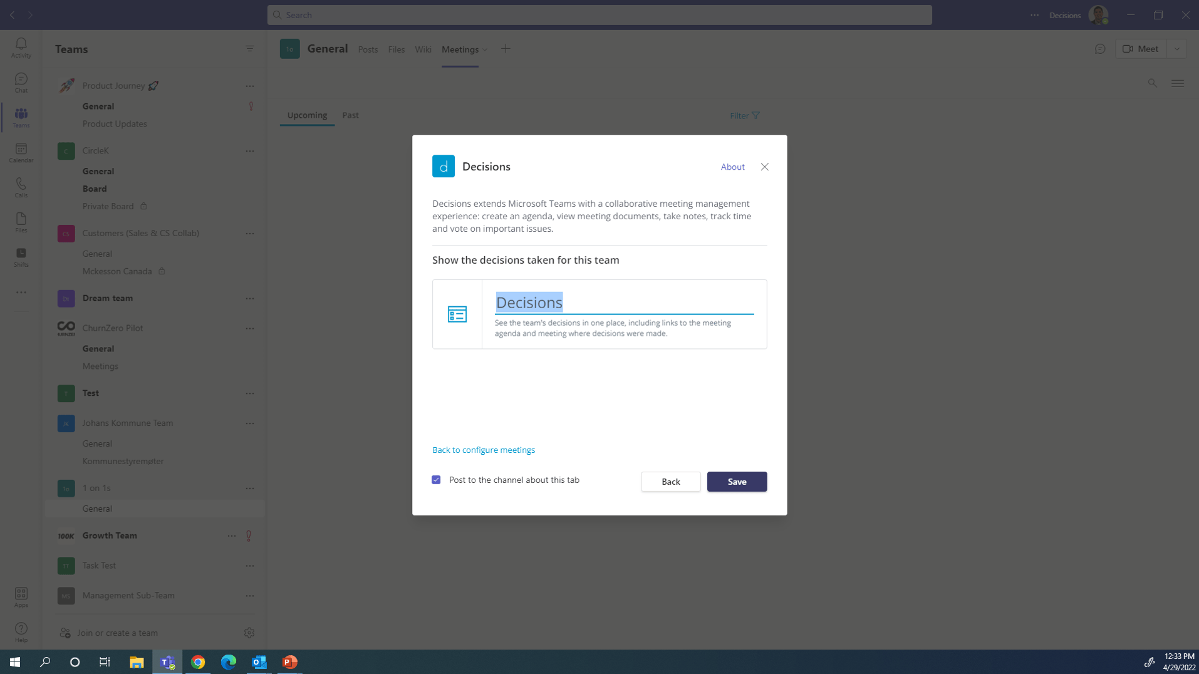
Task: Open the Calendar icon in the app rail
Action: (x=21, y=152)
